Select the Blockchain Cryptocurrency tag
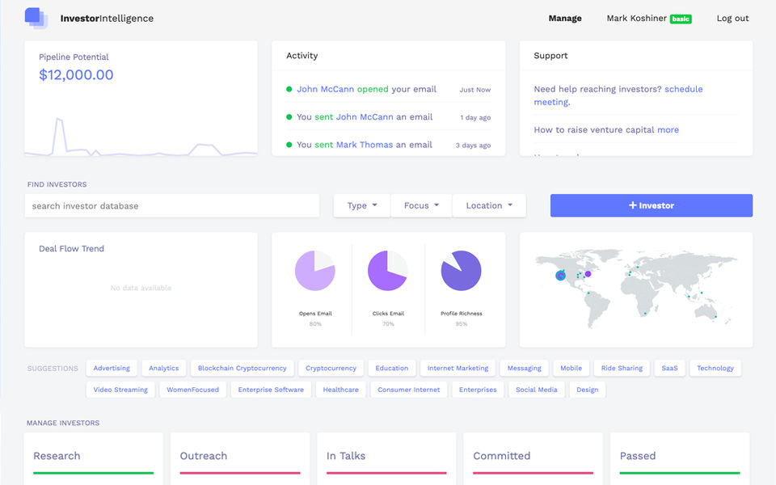The image size is (776, 485). [x=242, y=369]
